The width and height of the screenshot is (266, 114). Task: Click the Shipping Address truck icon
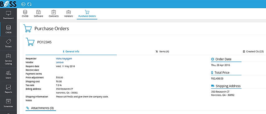pyautogui.click(x=213, y=86)
